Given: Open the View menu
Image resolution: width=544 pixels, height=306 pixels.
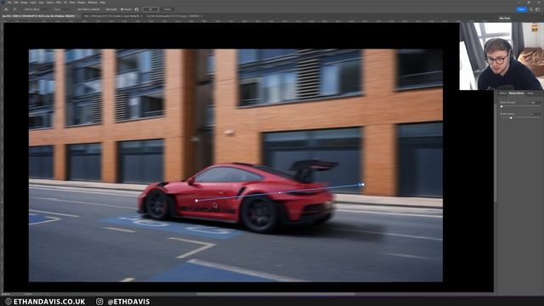Looking at the screenshot, I should click(x=72, y=3).
